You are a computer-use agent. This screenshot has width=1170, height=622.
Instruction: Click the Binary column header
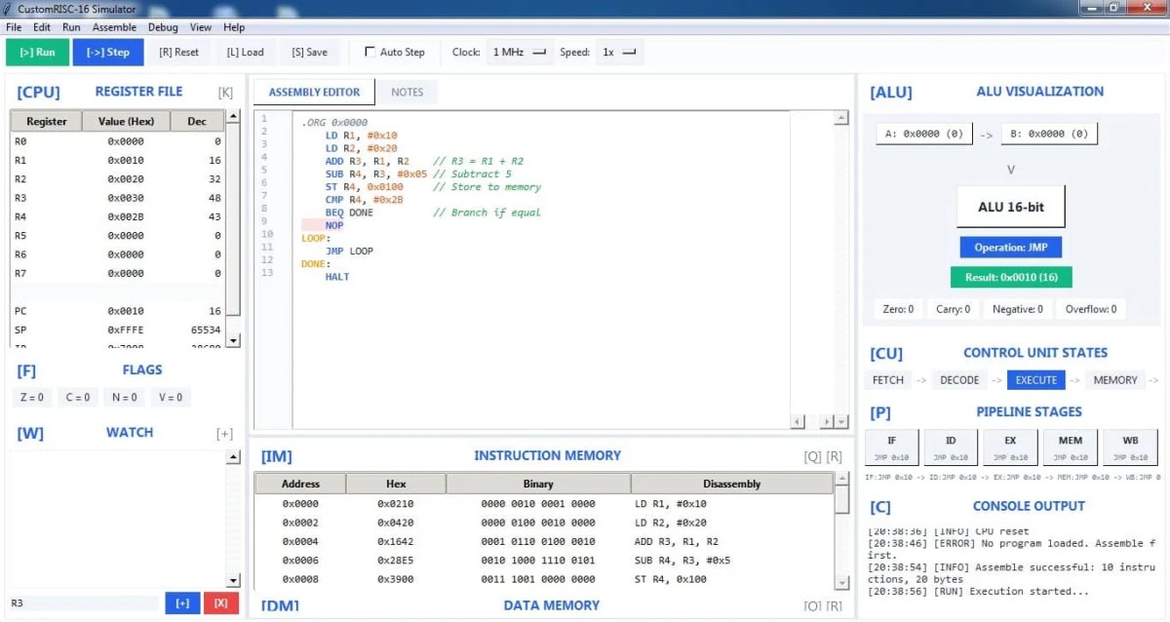[538, 484]
